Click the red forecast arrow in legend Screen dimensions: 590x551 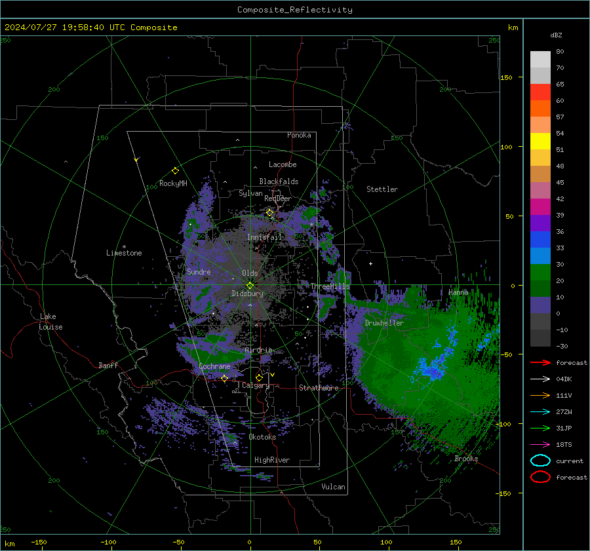point(540,362)
